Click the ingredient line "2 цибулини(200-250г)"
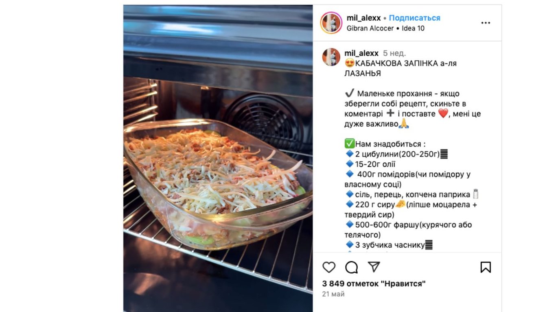This screenshot has height=312, width=556. pos(397,154)
